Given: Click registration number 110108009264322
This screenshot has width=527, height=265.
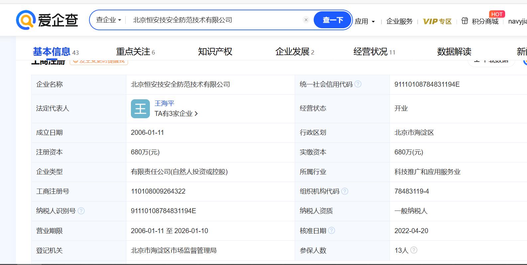Looking at the screenshot, I should [x=158, y=191].
